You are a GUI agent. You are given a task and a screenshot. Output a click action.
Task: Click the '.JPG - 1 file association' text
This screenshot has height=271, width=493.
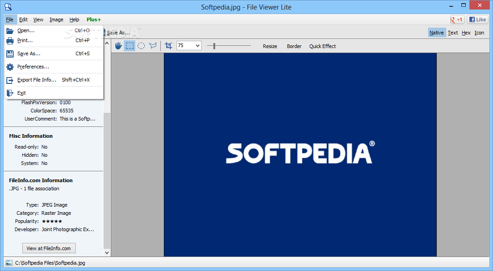click(x=34, y=189)
